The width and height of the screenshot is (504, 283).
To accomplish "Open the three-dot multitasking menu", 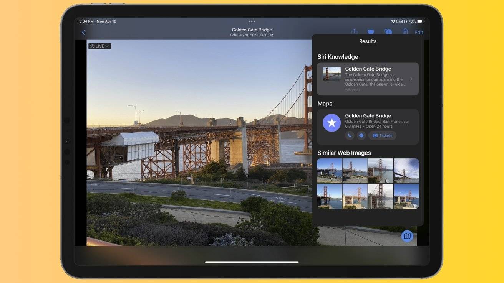I will point(252,21).
